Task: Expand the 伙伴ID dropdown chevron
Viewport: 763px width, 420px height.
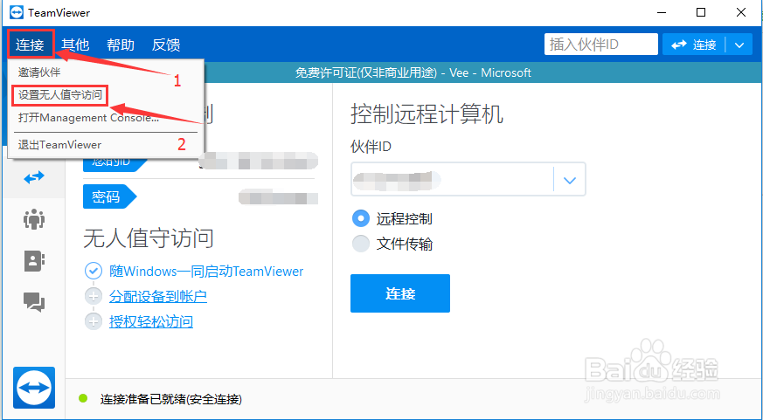Action: tap(569, 181)
